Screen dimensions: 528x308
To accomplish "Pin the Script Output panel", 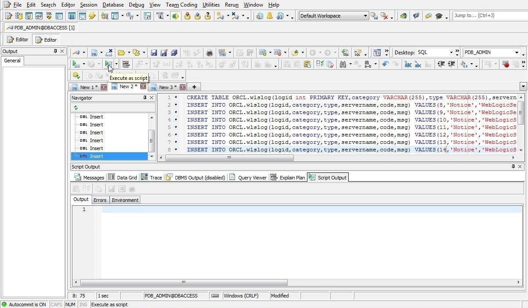I will coord(513,166).
